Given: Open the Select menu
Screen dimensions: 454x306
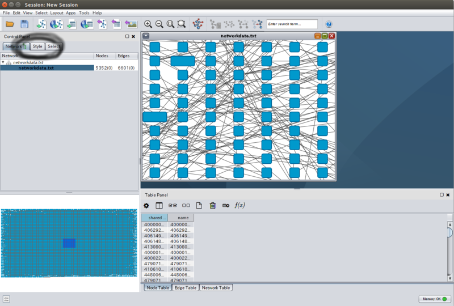Looking at the screenshot, I should (41, 12).
